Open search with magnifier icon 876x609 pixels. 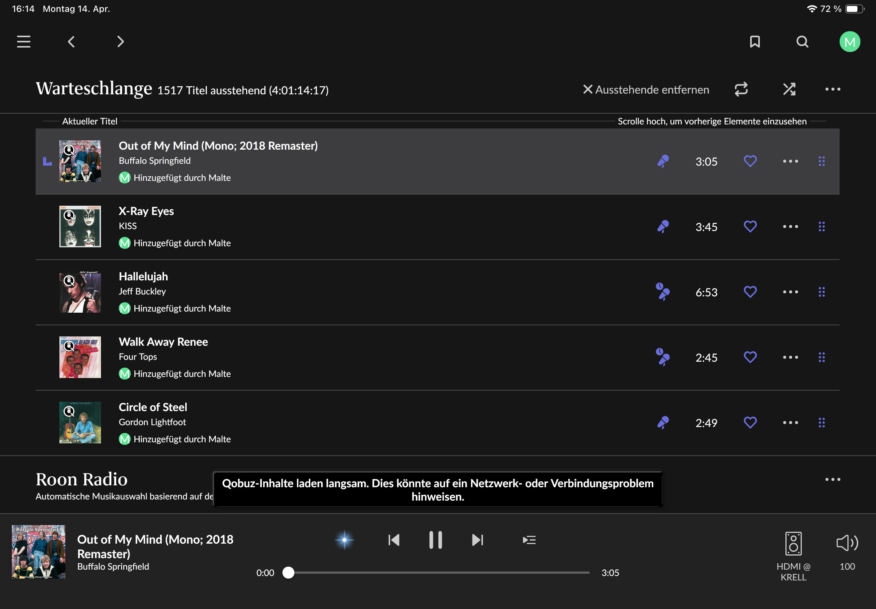point(803,42)
